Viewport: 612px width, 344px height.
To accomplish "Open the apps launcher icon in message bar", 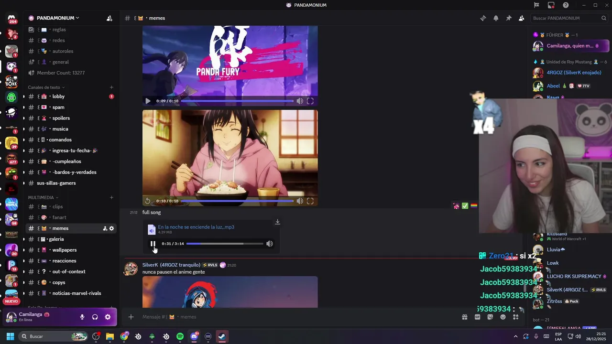I will 515,317.
